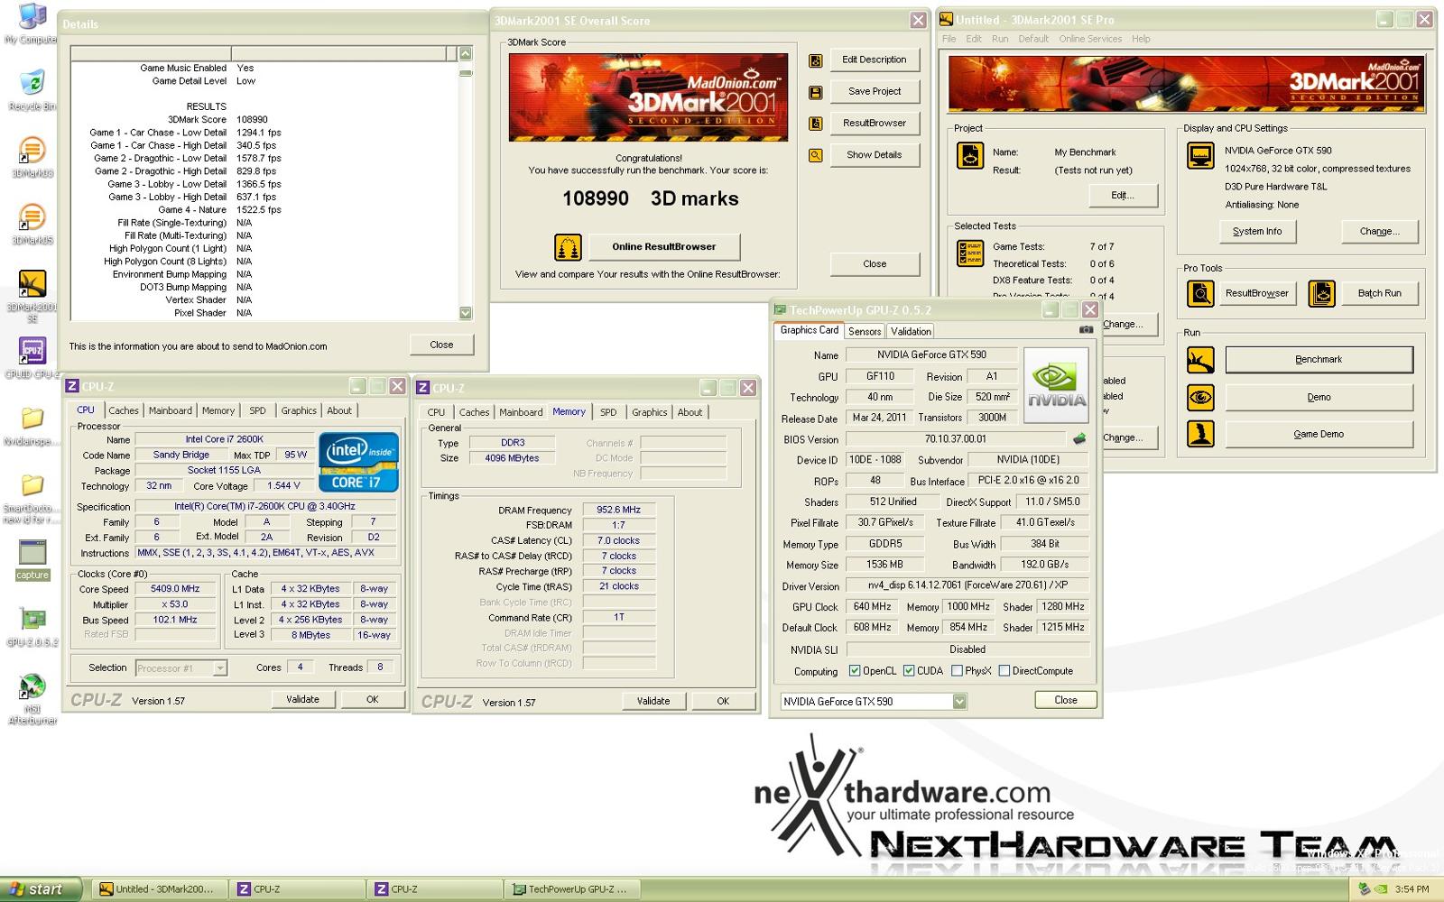Click the GPU-Z BIOS save chip icon
Viewport: 1444px width, 902px height.
point(1079,439)
